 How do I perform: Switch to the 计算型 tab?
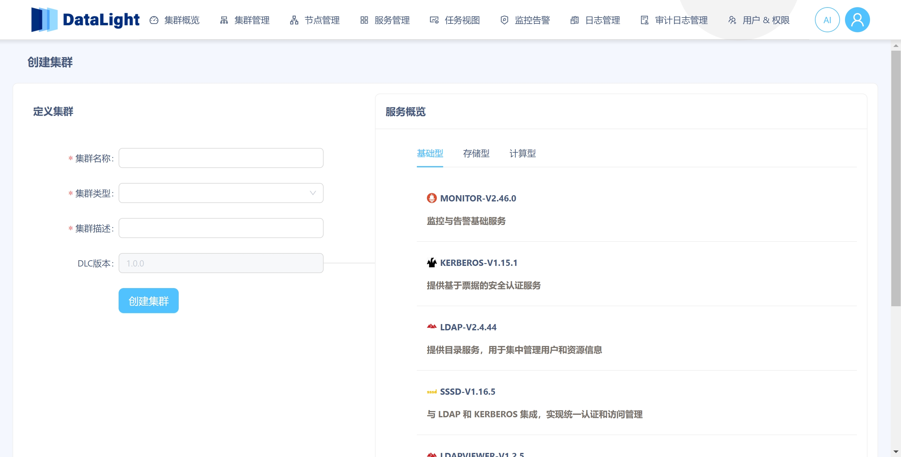coord(522,154)
